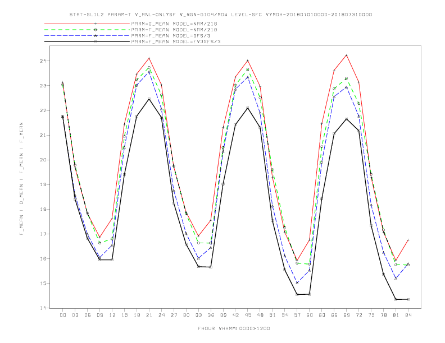Click x-axis tick label 39
This screenshot has width=445, height=343.
tap(223, 315)
